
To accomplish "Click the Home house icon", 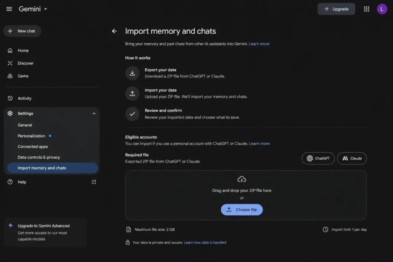I will click(10, 51).
